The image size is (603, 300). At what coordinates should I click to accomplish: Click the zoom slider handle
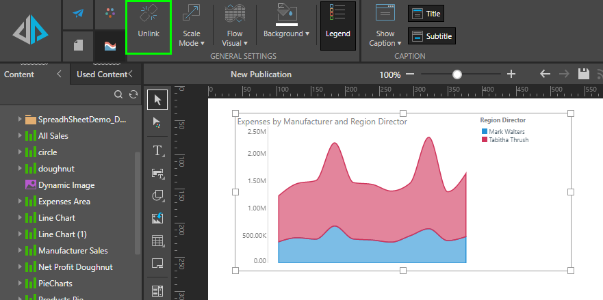pos(457,74)
